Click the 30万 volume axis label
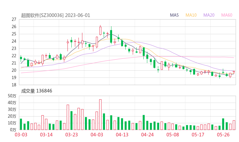The height and width of the screenshot is (142, 239). pyautogui.click(x=12, y=109)
